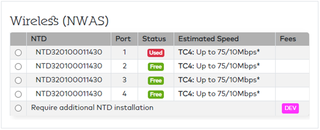This screenshot has height=130, width=320.
Task: Click the pink DEV fee badge
Action: [x=290, y=108]
